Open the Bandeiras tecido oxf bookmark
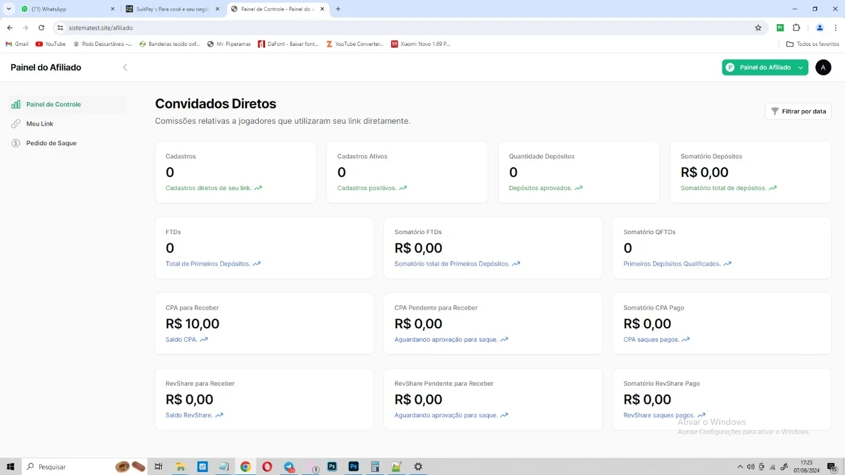The width and height of the screenshot is (845, 475). click(x=170, y=44)
